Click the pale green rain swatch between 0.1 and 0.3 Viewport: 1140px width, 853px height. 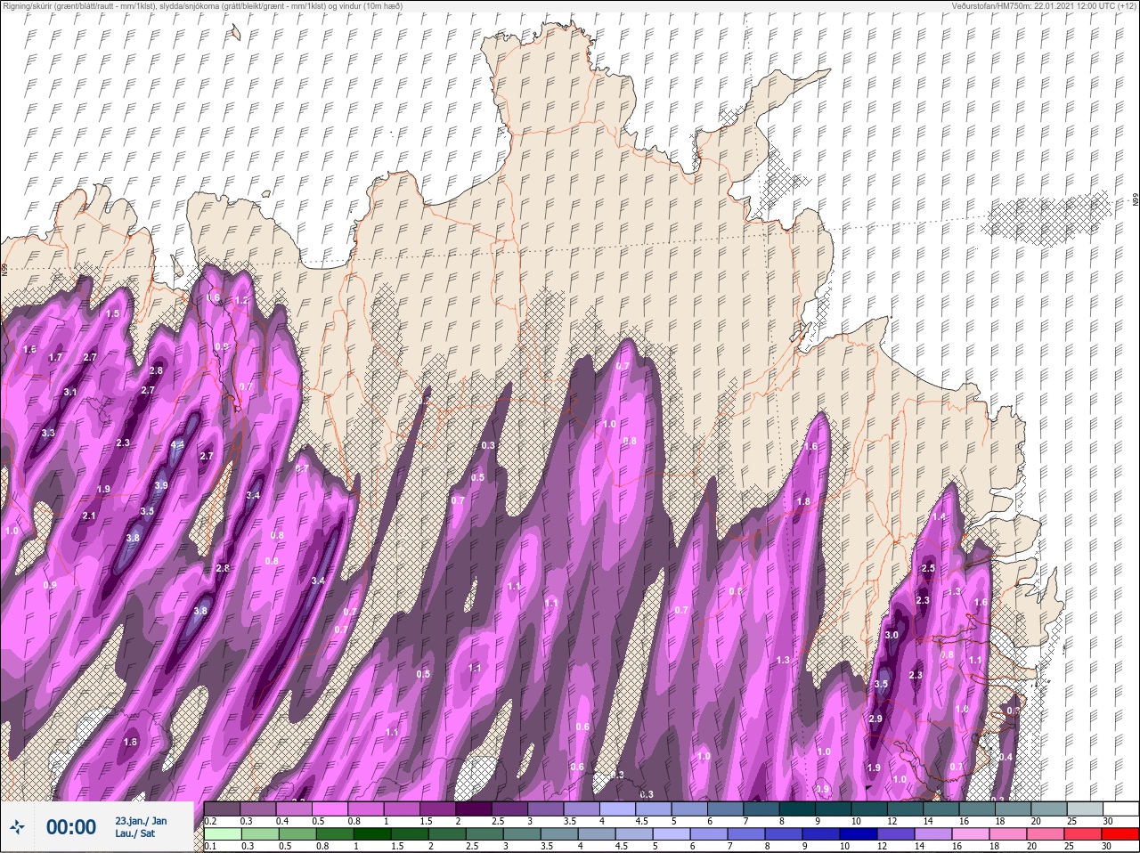tap(223, 835)
